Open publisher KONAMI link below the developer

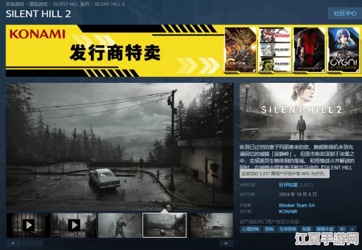[x=288, y=212]
